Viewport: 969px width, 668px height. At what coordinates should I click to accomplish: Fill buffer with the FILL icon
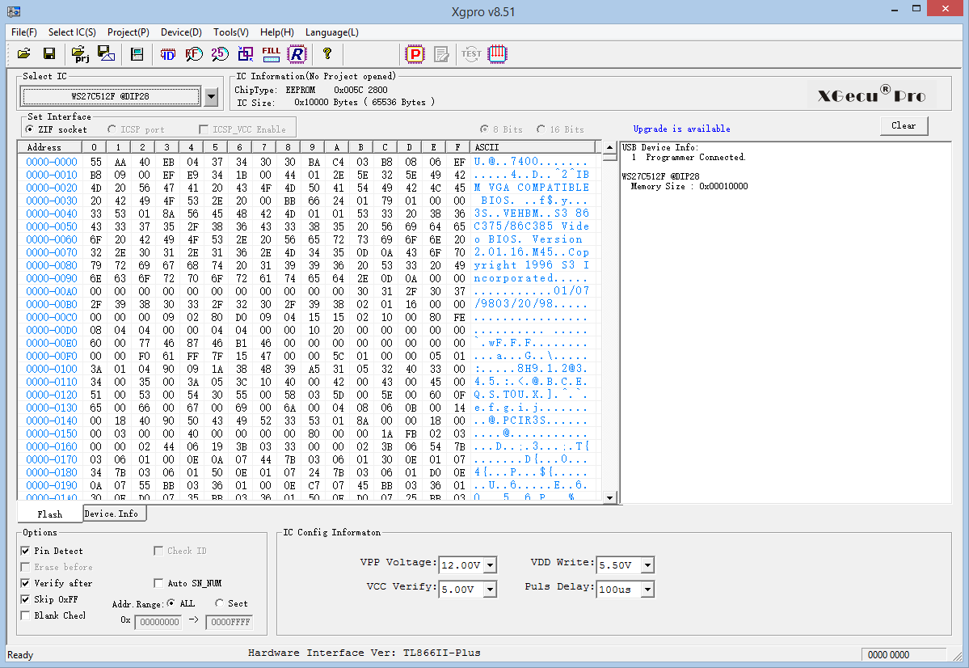[x=271, y=54]
